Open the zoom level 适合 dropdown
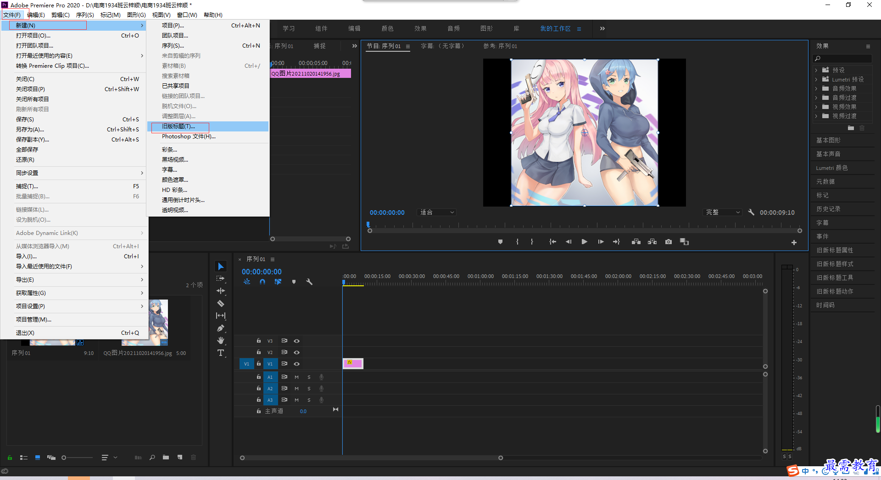 coord(437,212)
